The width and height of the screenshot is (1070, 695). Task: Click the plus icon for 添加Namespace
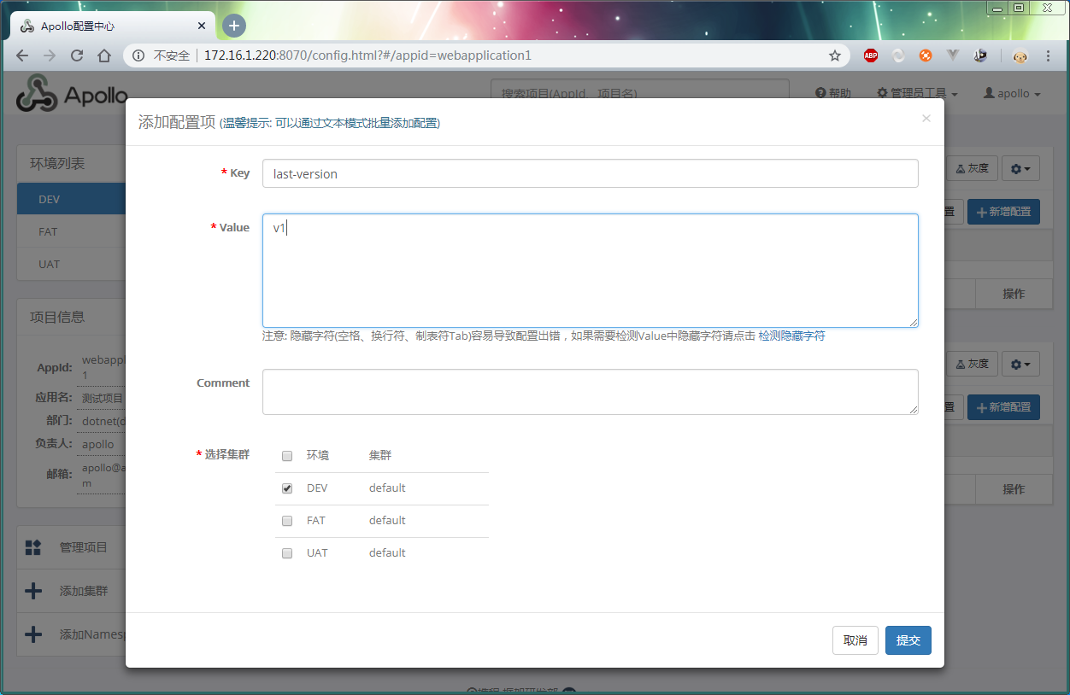coord(33,634)
